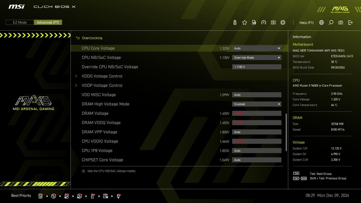Click the BIOS version E7E51AMSI.1A13

click(342, 56)
